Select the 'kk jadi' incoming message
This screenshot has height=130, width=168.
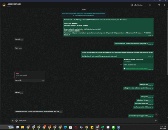19,93
